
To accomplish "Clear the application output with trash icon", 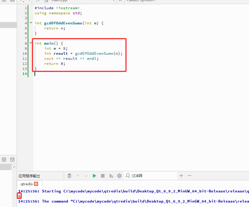I will click(x=69, y=176).
